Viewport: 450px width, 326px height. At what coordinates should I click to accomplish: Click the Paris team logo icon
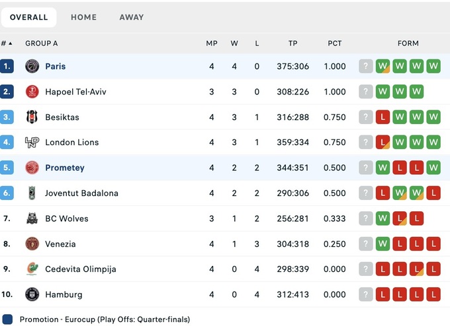[x=32, y=67]
